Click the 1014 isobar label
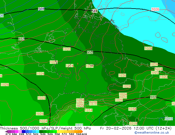Viewport: 175px width, 135px height. point(89,110)
